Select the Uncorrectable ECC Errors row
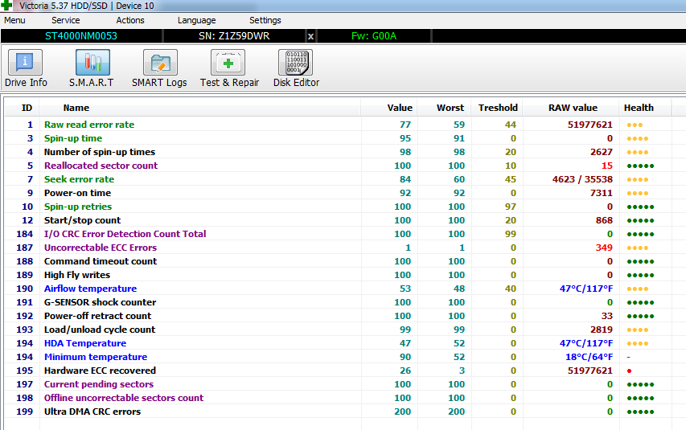 (x=100, y=248)
